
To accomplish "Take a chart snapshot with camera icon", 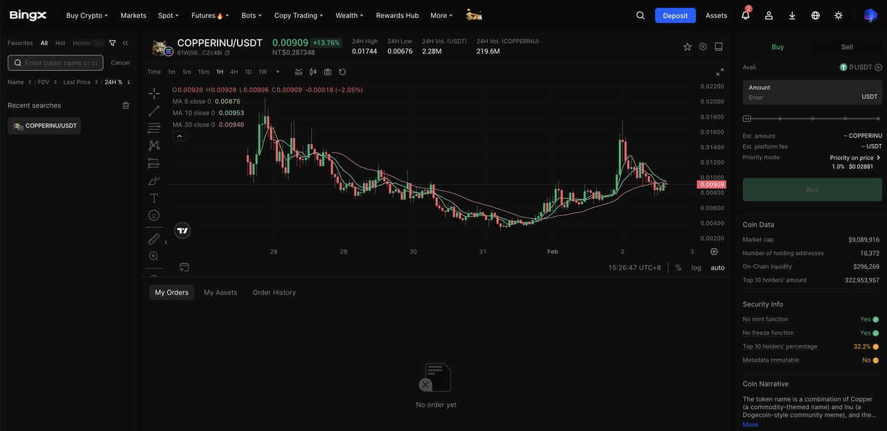I will [328, 72].
